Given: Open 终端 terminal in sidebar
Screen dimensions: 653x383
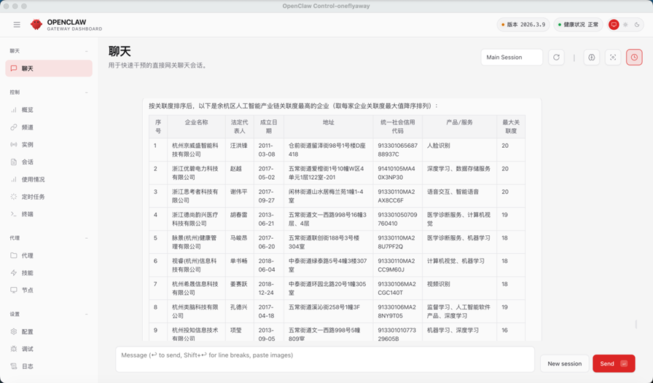Looking at the screenshot, I should [x=49, y=214].
